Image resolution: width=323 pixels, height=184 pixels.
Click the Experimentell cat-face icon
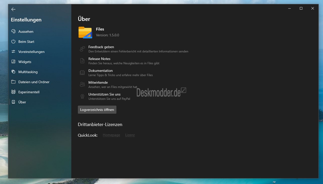(x=13, y=92)
